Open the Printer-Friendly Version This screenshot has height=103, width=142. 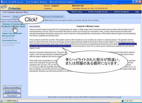(x=98, y=12)
